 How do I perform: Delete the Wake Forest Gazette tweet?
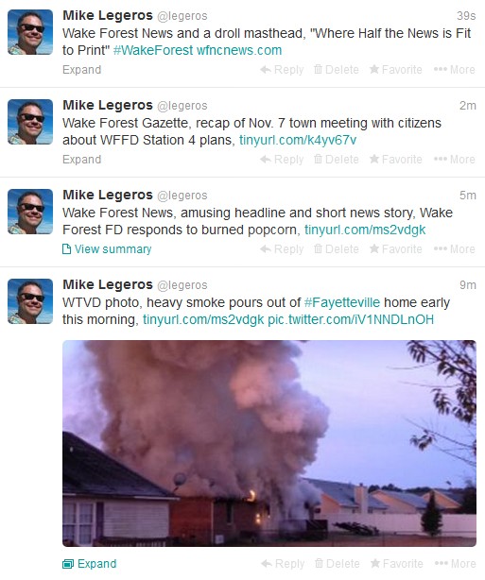[337, 160]
